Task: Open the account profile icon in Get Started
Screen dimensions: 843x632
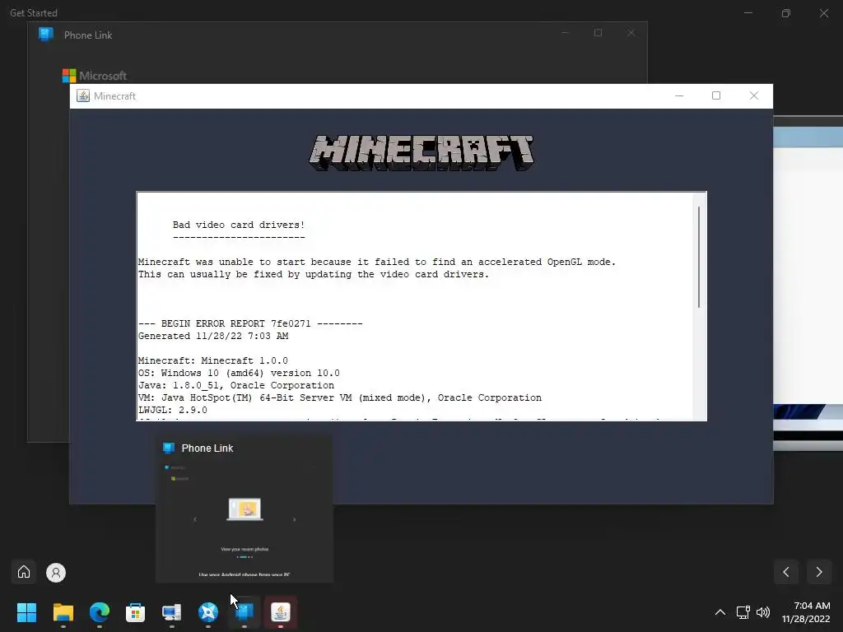Action: (56, 573)
